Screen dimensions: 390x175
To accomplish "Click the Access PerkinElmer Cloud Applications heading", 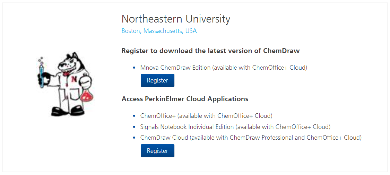I will [185, 99].
